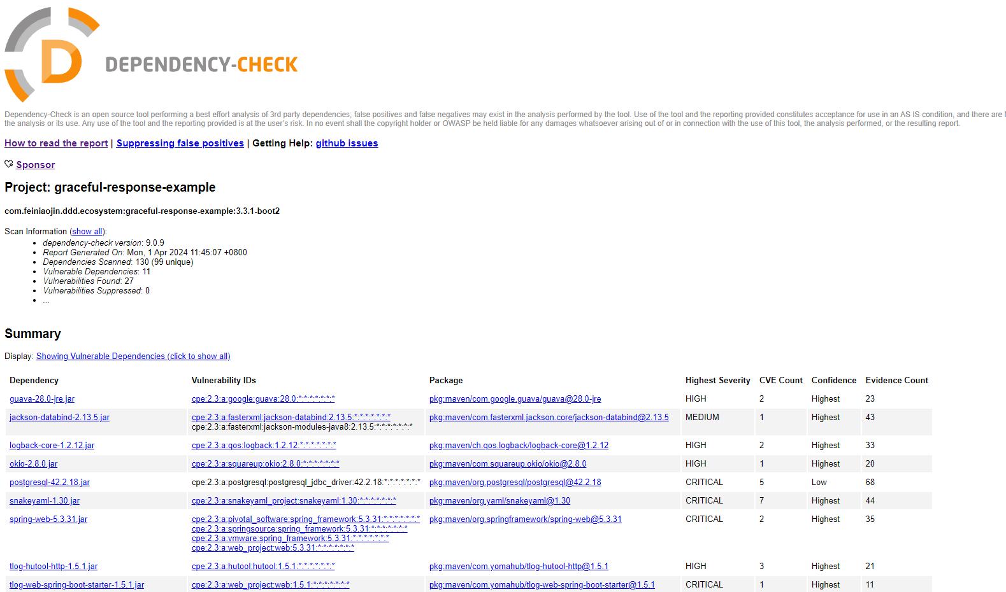
Task: Open pkg maven tlog-web-spring-boot-starter@1.5.1 link
Action: click(x=542, y=585)
